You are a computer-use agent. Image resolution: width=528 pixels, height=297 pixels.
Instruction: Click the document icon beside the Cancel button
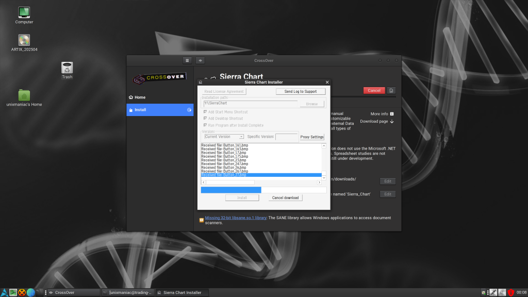391,90
